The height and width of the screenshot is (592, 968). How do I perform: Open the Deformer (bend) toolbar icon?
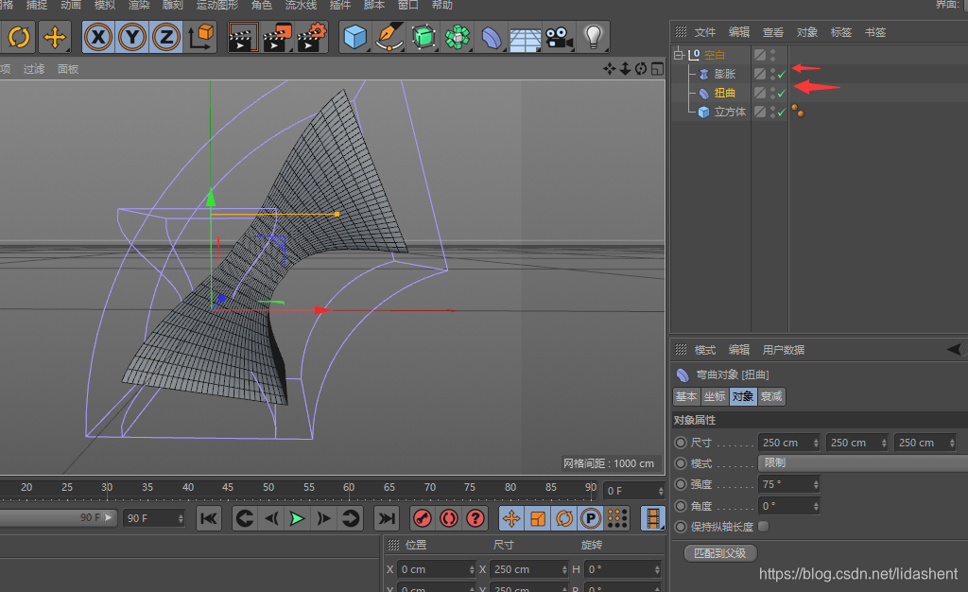493,38
